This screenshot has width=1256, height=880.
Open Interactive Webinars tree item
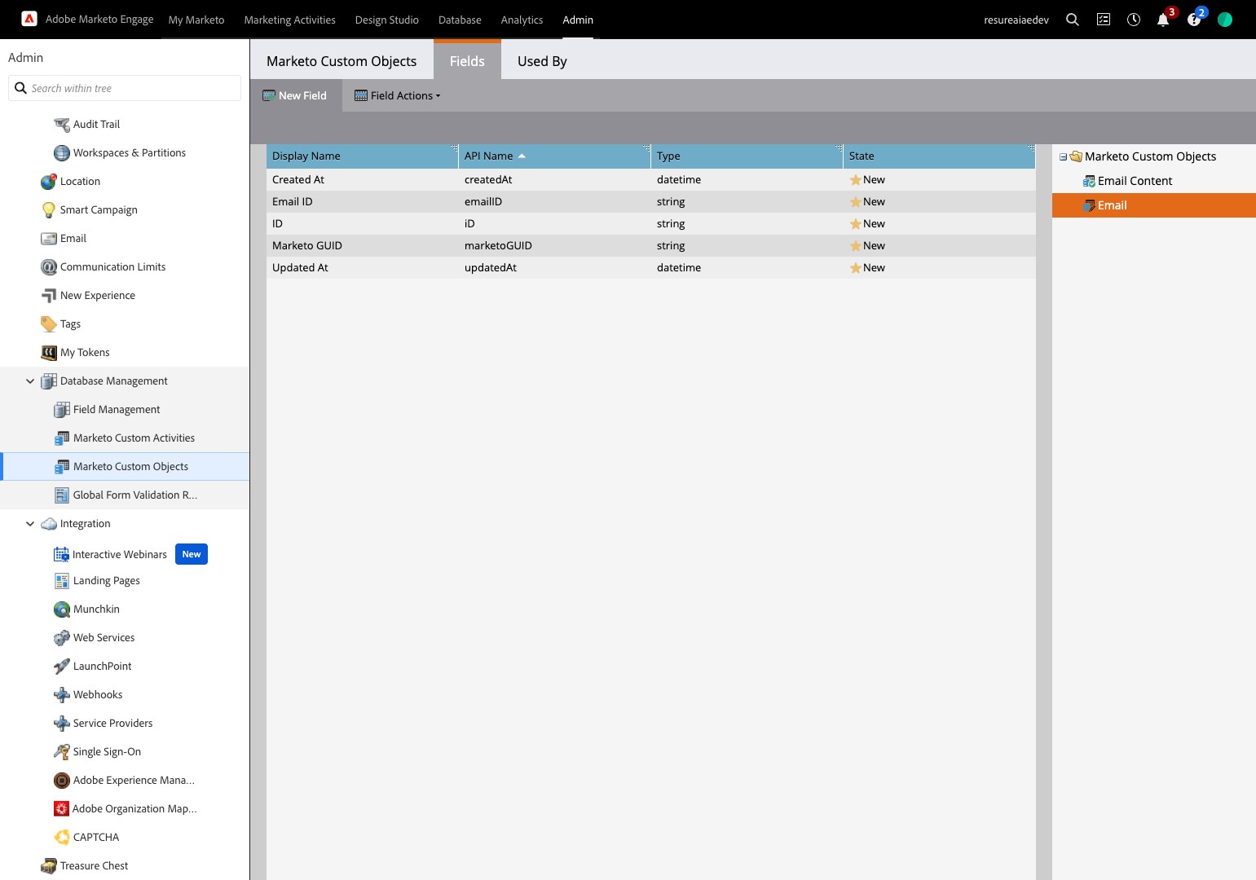click(119, 554)
